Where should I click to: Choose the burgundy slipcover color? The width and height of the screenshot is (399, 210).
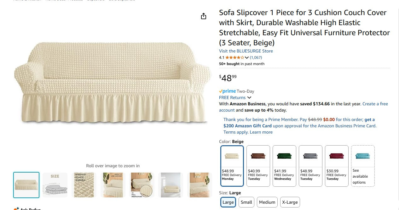pos(336,156)
